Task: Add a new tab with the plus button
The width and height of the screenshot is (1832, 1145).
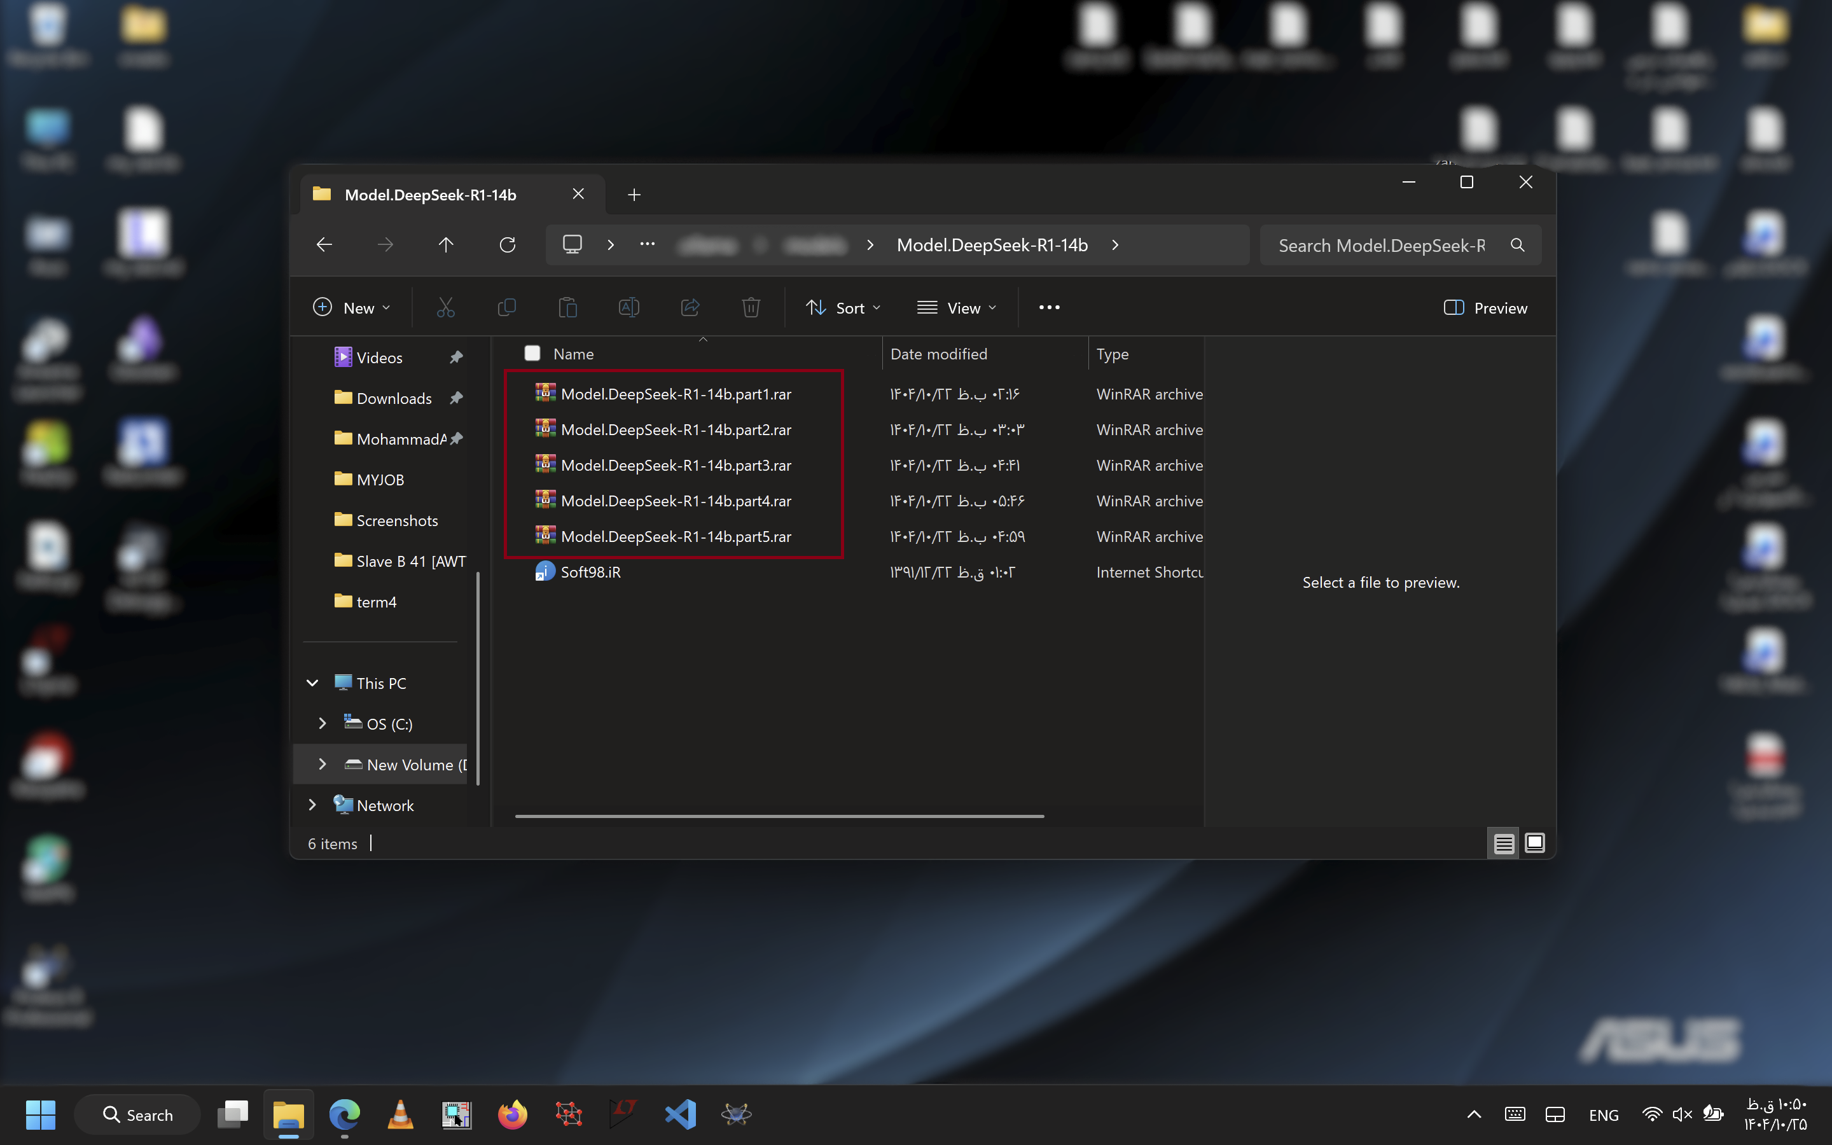Action: point(634,195)
